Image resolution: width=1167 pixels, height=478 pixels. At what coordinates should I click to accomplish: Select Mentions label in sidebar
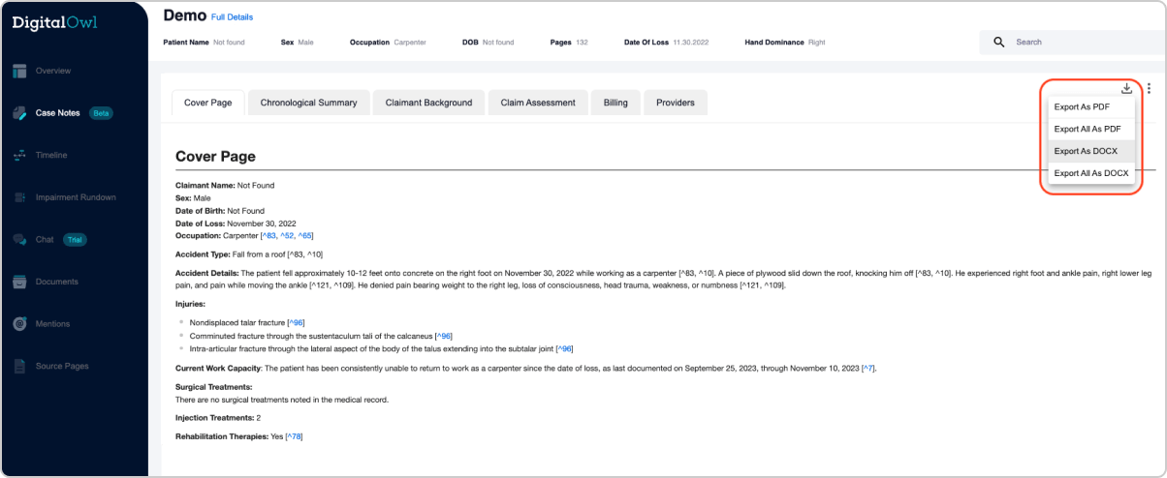[x=52, y=324]
